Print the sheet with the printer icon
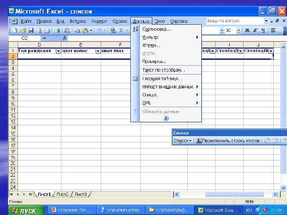This screenshot has height=215, width=287. (x=57, y=30)
